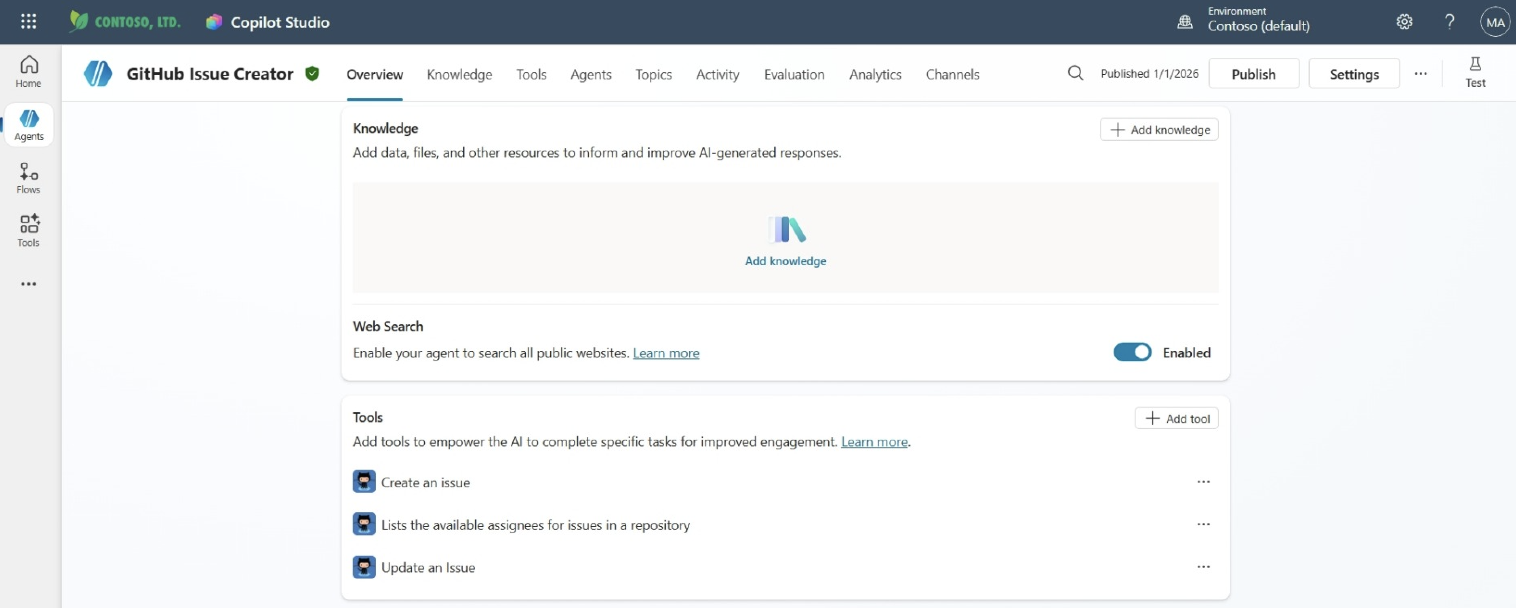Open options for Update an Issue tool

pyautogui.click(x=1203, y=567)
